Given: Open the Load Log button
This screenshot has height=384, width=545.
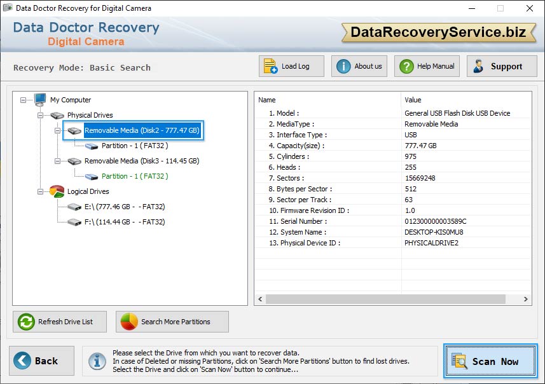Looking at the screenshot, I should (291, 66).
